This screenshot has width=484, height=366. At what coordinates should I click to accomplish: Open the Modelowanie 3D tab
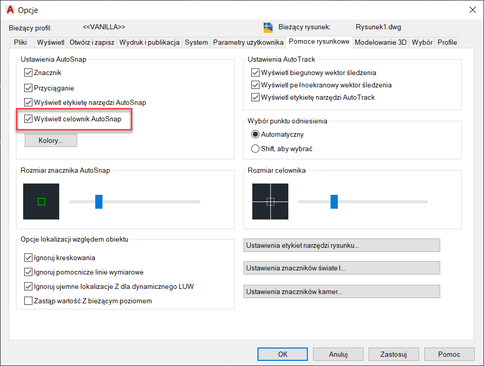(x=381, y=42)
